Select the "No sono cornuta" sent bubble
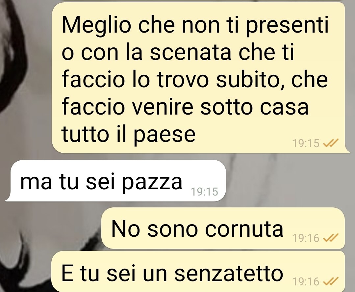355x292 pixels. (x=223, y=228)
